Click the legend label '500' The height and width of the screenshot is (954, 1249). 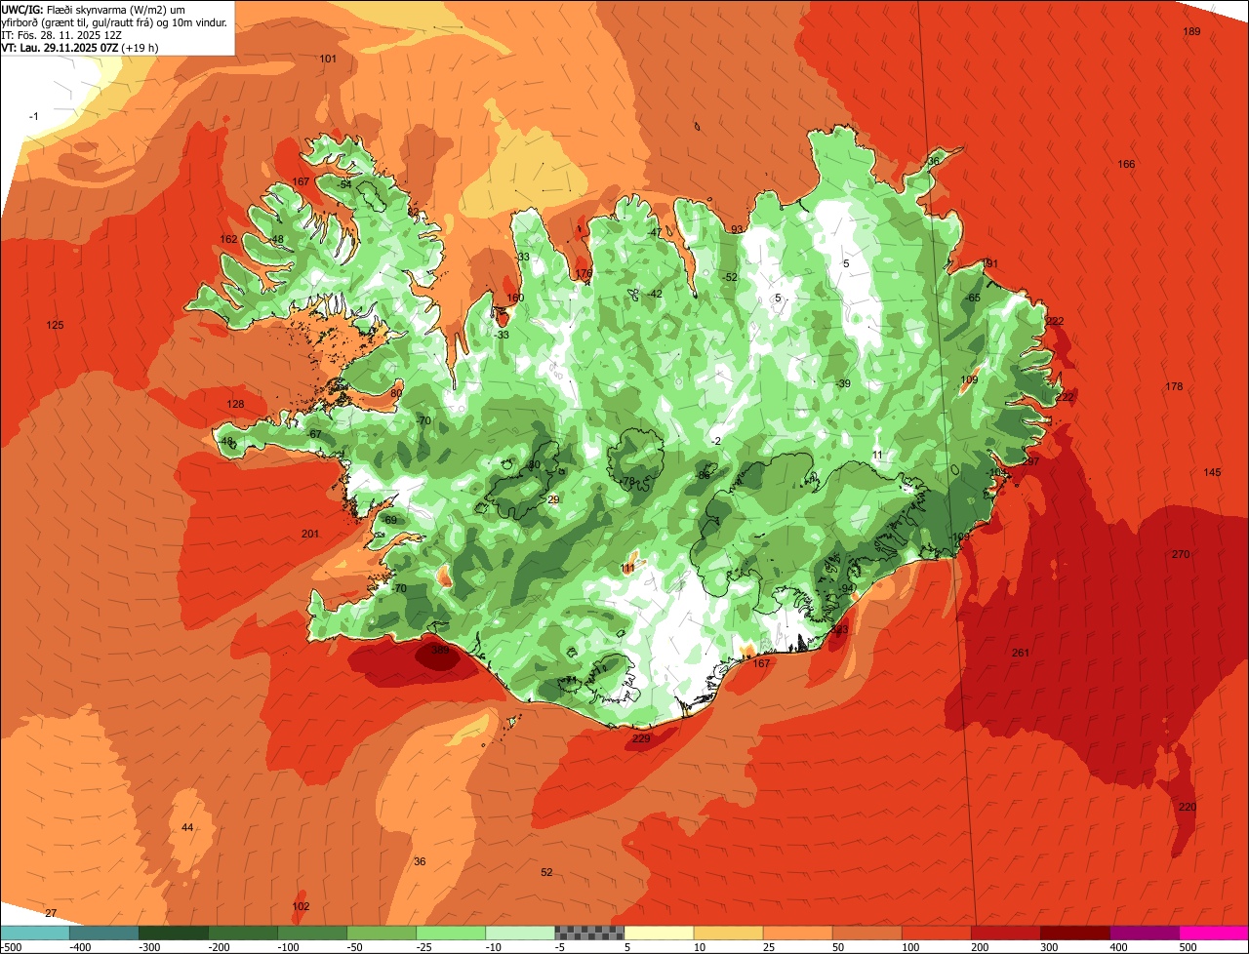1188,947
